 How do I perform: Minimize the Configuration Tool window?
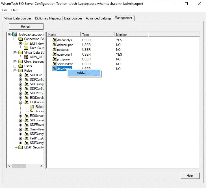(x=174, y=4)
